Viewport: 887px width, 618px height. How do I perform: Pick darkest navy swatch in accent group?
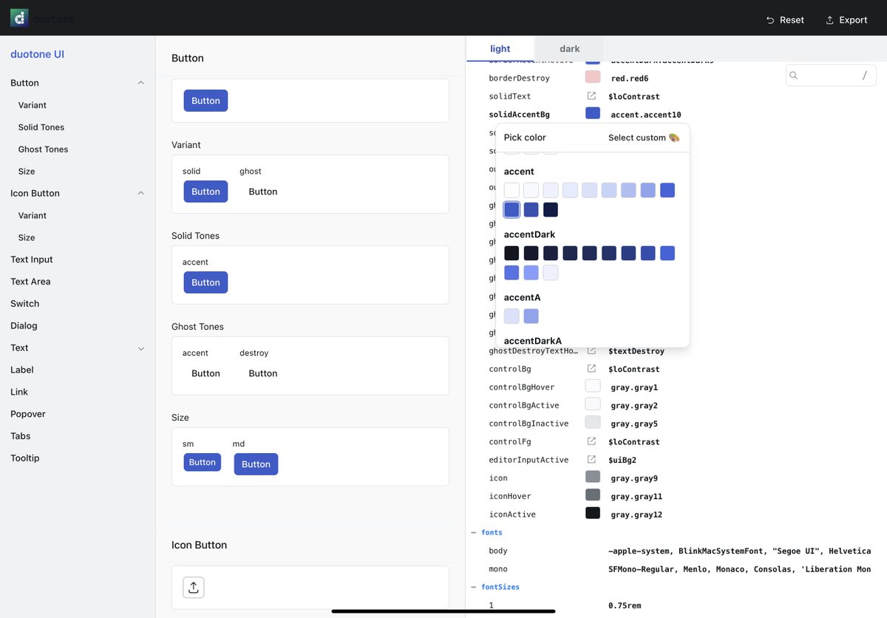(x=551, y=210)
